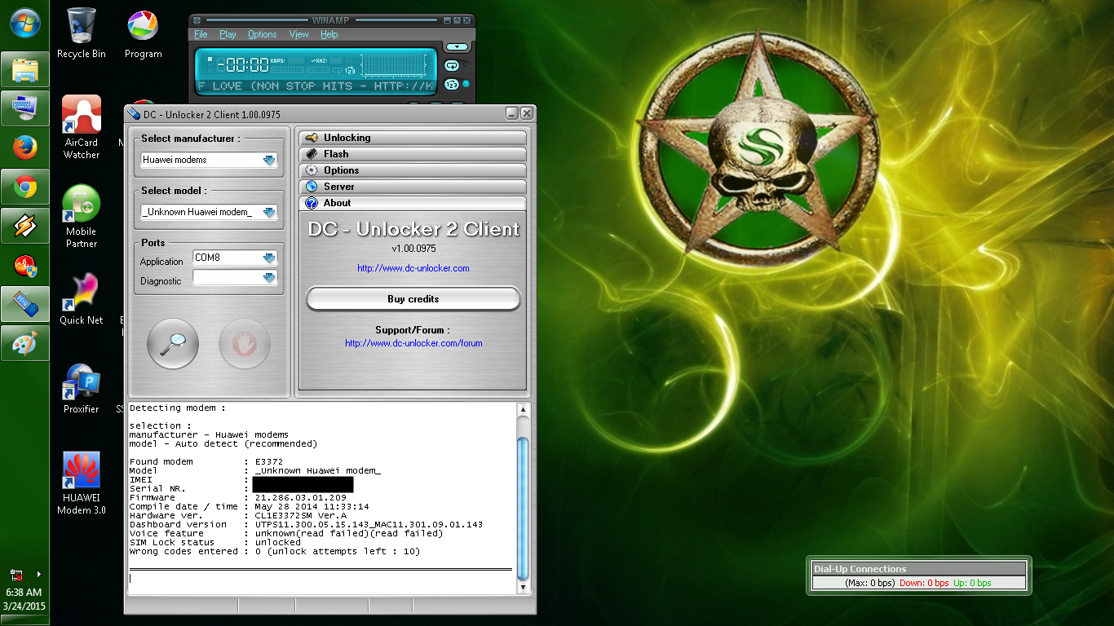This screenshot has height=626, width=1114.
Task: Click the red hand stop button
Action: click(245, 344)
